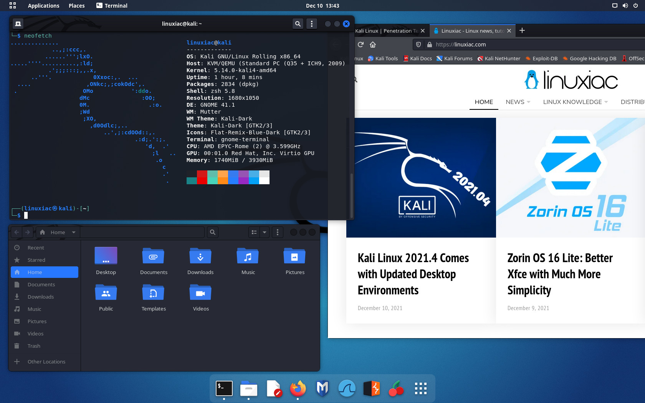Screen dimensions: 645x403
Task: Select Trash in Files sidebar
Action: tap(45, 346)
